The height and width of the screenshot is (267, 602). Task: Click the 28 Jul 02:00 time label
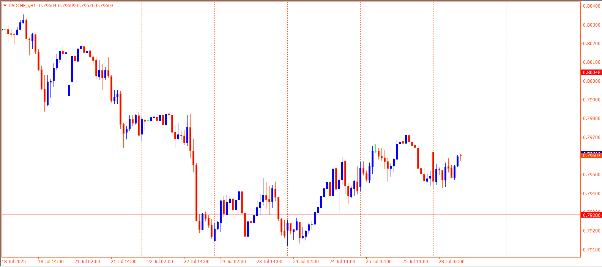(x=451, y=262)
